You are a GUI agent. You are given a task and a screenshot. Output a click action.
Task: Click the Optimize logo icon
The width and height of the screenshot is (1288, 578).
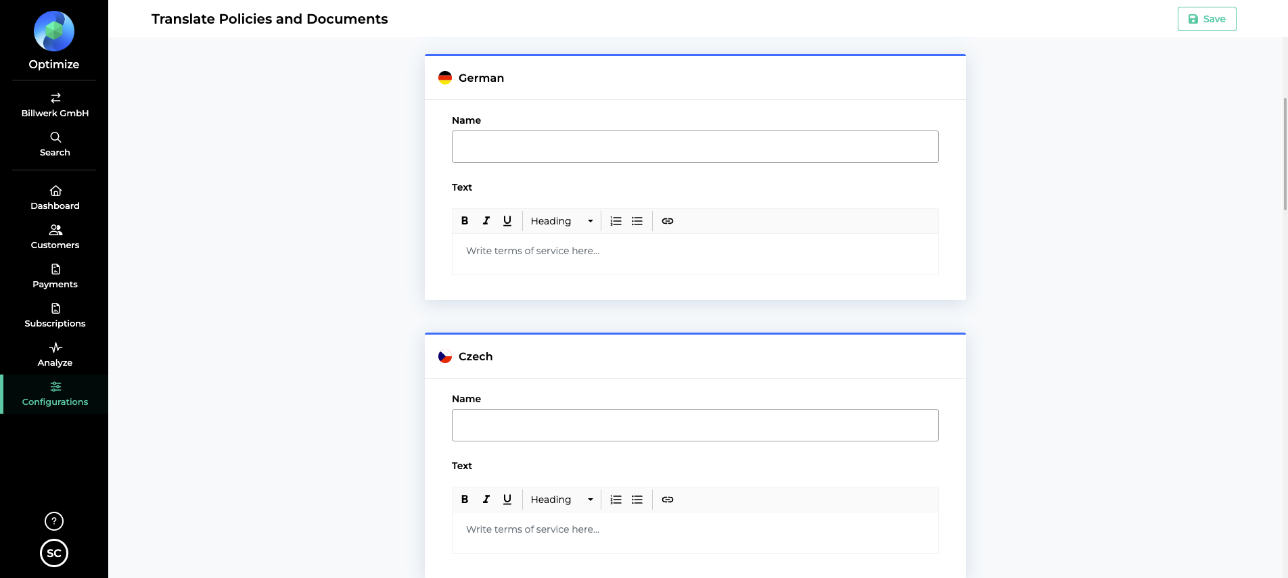(x=54, y=31)
